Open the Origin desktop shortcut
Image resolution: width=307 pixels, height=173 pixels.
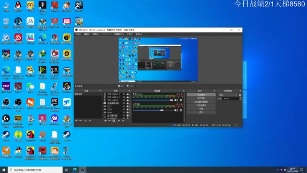click(x=43, y=136)
